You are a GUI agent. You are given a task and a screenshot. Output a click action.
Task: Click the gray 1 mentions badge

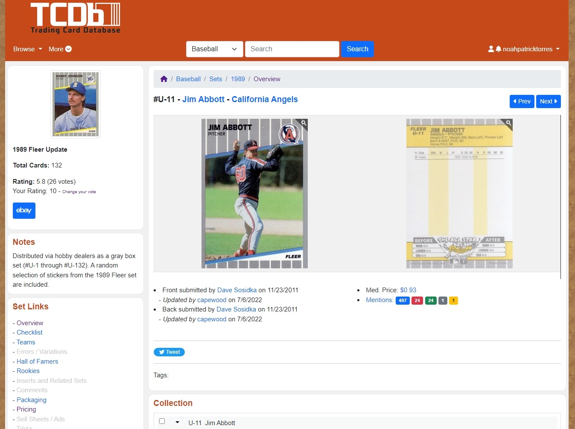click(x=443, y=300)
